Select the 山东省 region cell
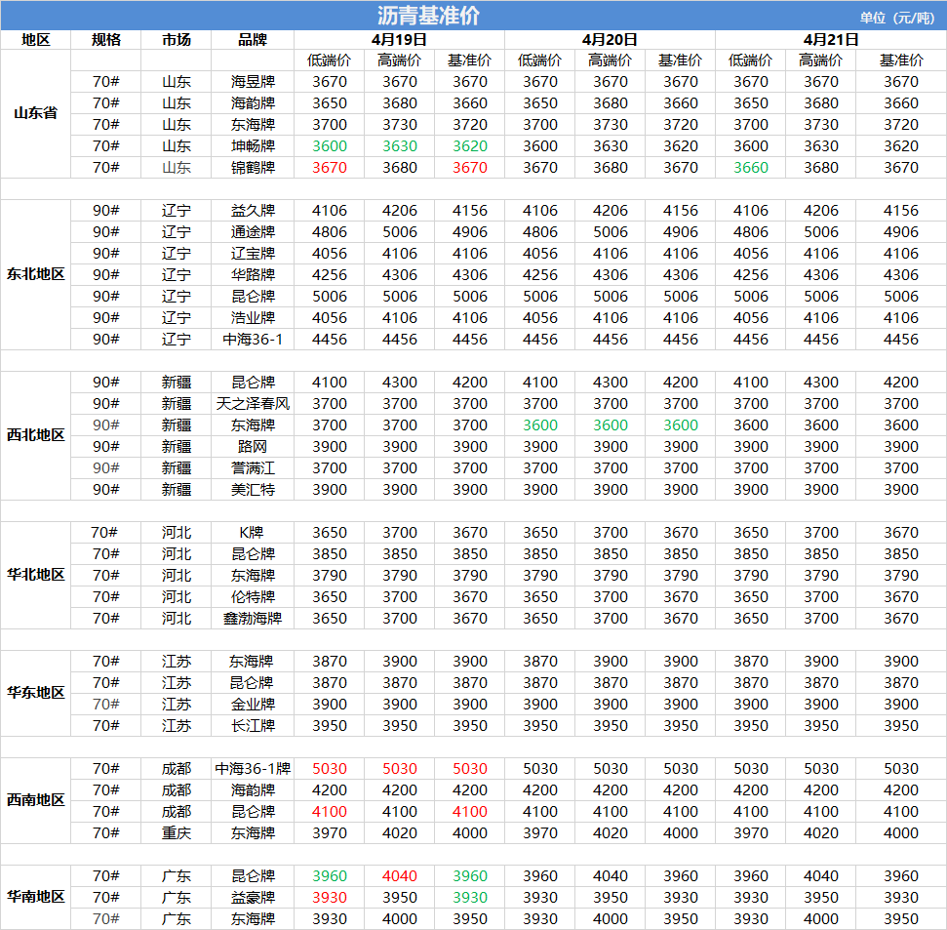 pyautogui.click(x=35, y=113)
